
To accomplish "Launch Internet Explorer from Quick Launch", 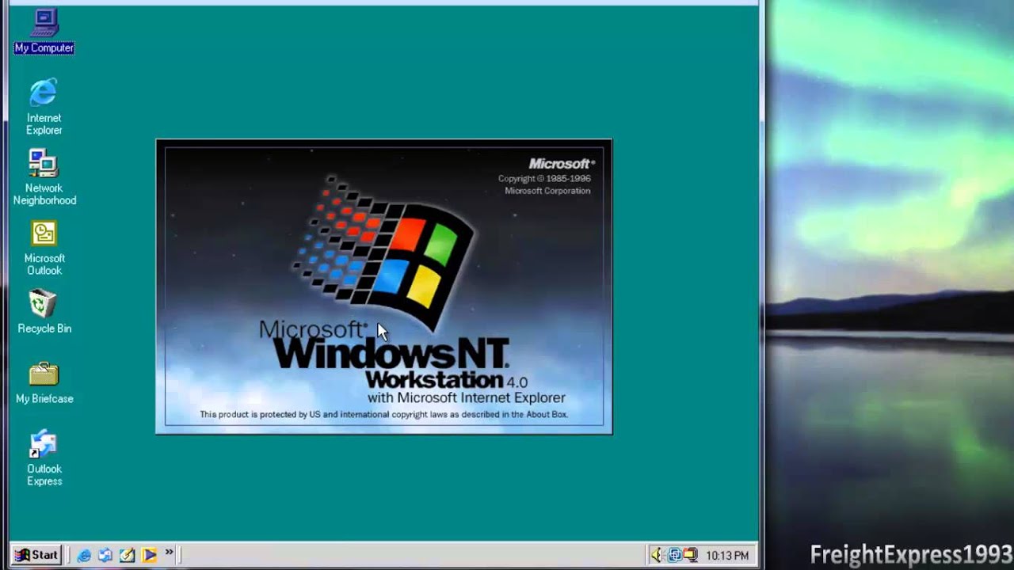I will 84,555.
